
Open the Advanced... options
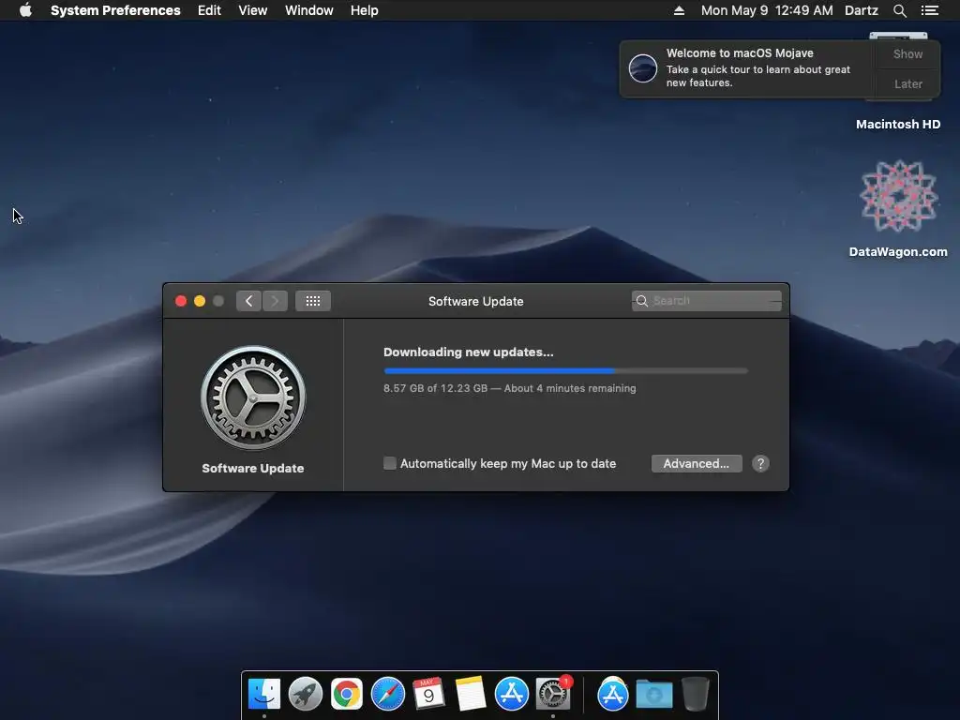(x=697, y=463)
